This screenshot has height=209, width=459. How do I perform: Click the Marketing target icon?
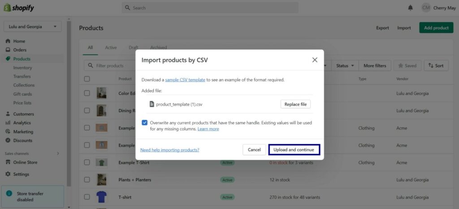coord(8,132)
